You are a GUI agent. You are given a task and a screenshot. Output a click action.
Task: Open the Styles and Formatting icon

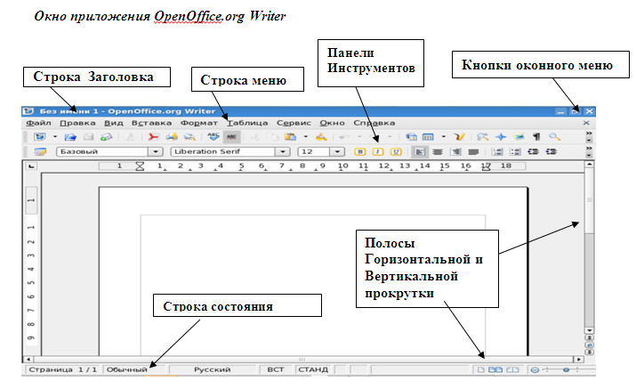tap(40, 151)
